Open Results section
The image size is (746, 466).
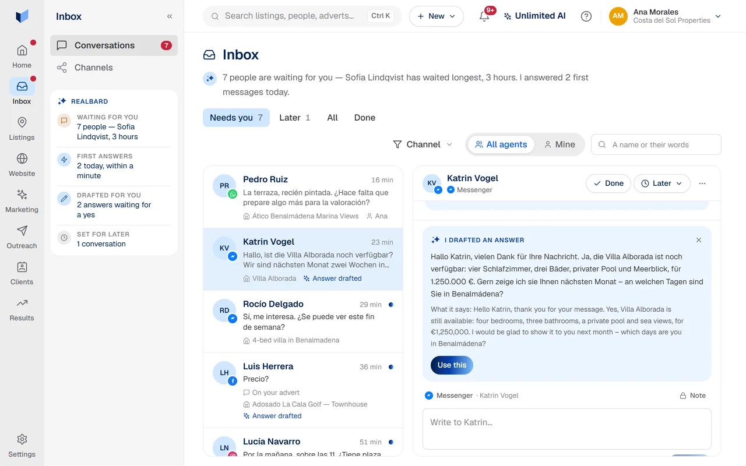click(22, 309)
